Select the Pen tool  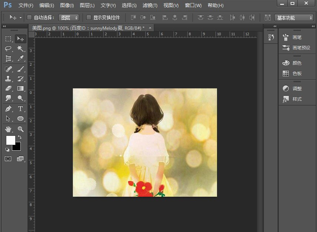coord(8,109)
